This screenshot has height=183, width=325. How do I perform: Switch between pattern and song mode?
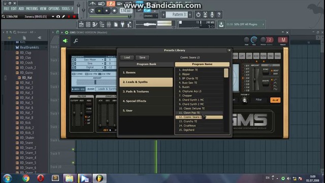(92, 11)
